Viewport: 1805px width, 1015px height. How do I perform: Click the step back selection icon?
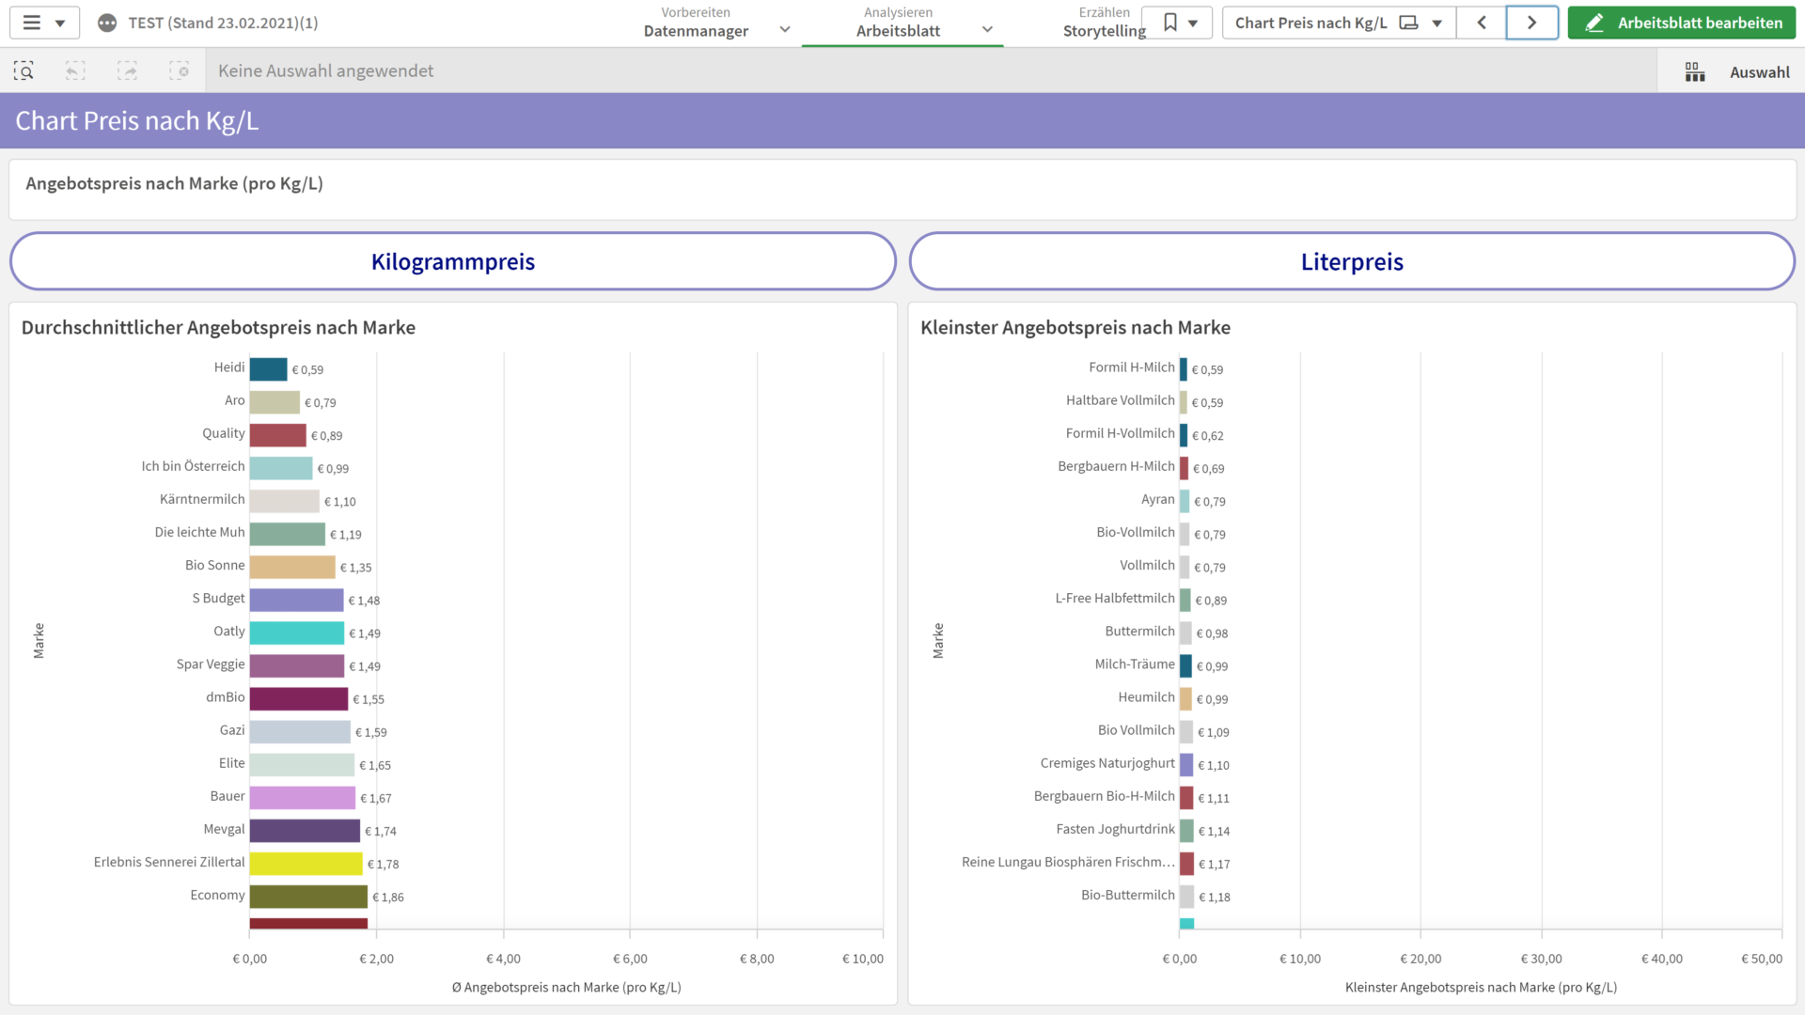75,70
